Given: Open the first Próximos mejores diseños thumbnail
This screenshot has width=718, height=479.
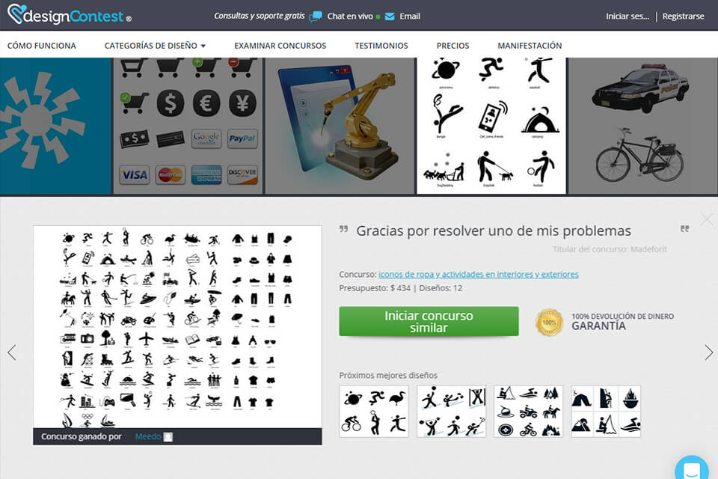Looking at the screenshot, I should (373, 410).
